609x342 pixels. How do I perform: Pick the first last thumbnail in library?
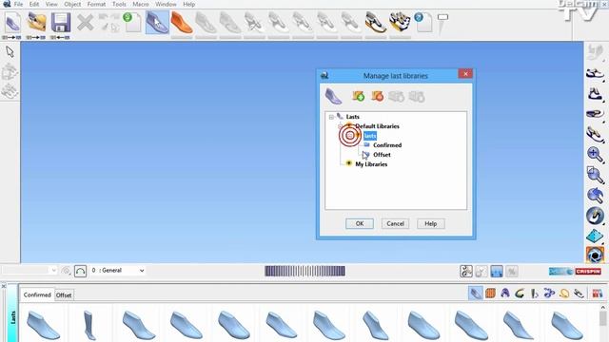tap(44, 325)
